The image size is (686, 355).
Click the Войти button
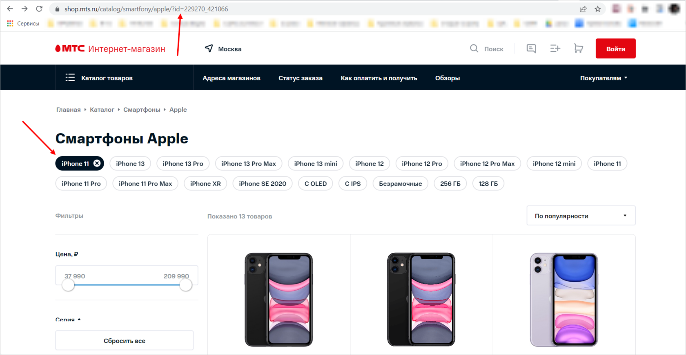coord(615,49)
